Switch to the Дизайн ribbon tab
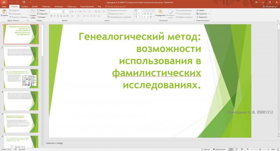Image resolution: width=280 pixels, height=151 pixels. point(35,7)
